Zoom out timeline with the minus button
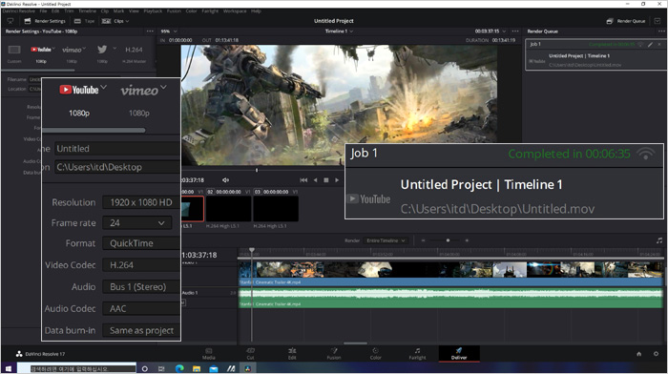This screenshot has height=374, width=668. click(423, 240)
